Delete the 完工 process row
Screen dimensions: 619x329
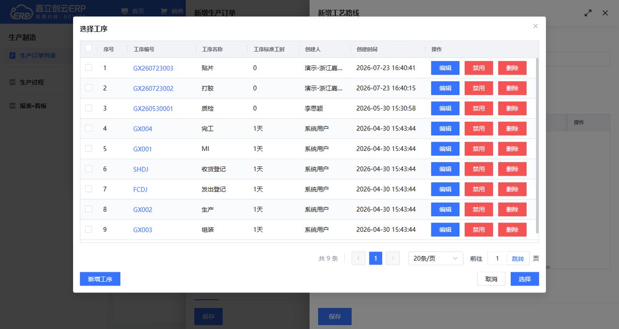point(512,129)
